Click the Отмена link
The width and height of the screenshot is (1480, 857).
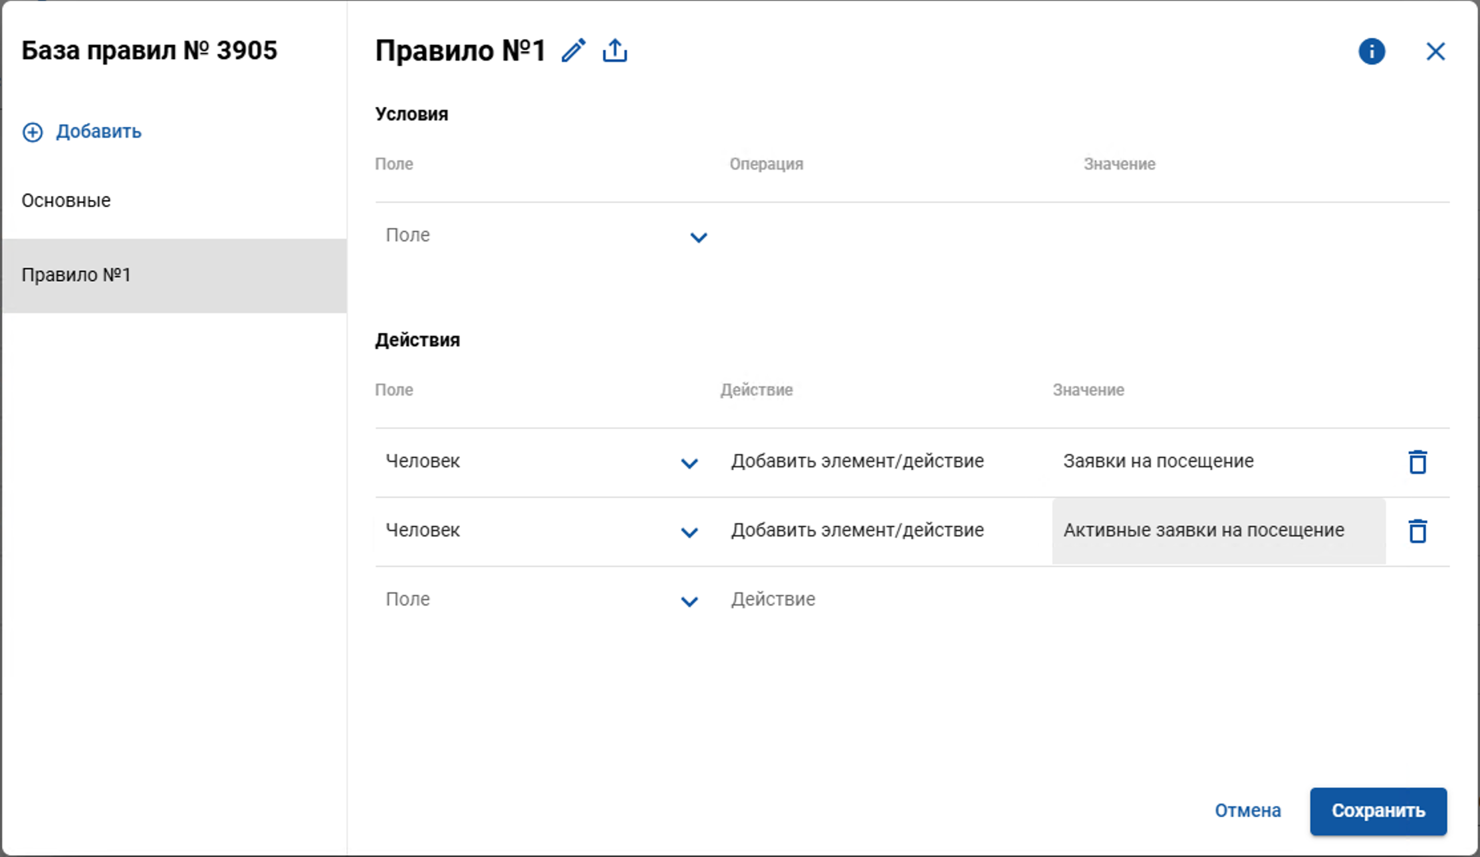click(1247, 810)
